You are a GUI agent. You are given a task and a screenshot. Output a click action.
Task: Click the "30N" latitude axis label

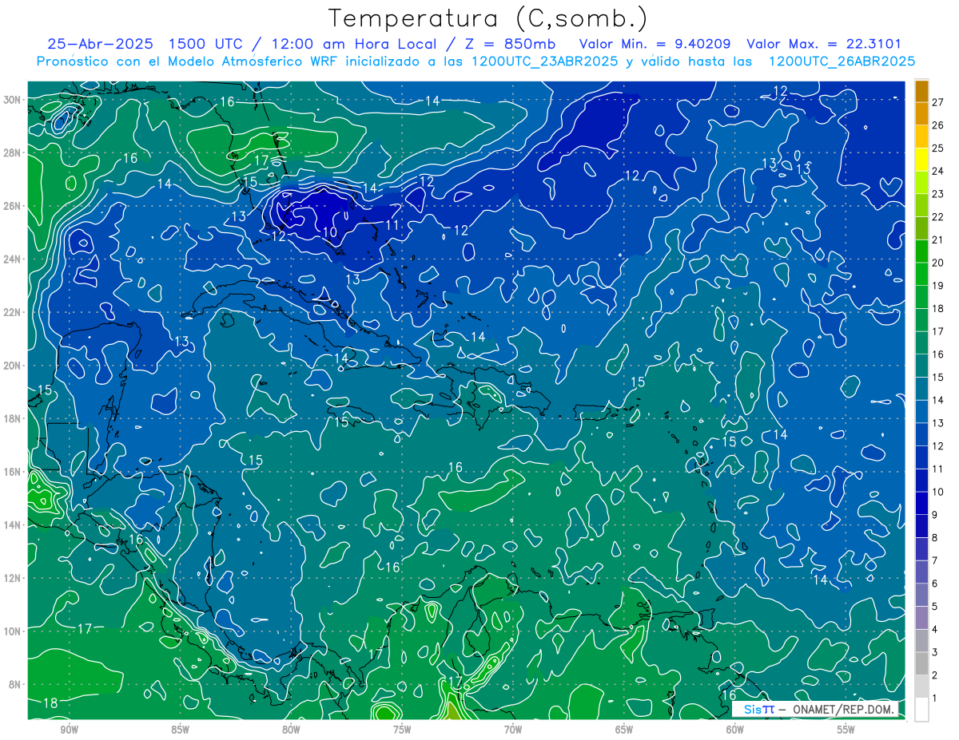[x=12, y=100]
